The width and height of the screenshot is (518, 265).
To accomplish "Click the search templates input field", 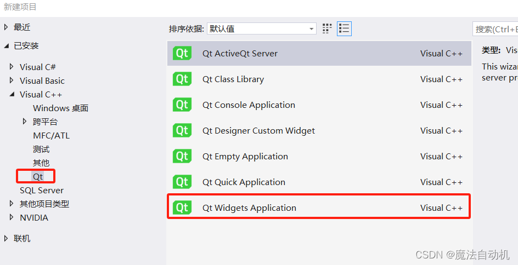I will [x=495, y=29].
